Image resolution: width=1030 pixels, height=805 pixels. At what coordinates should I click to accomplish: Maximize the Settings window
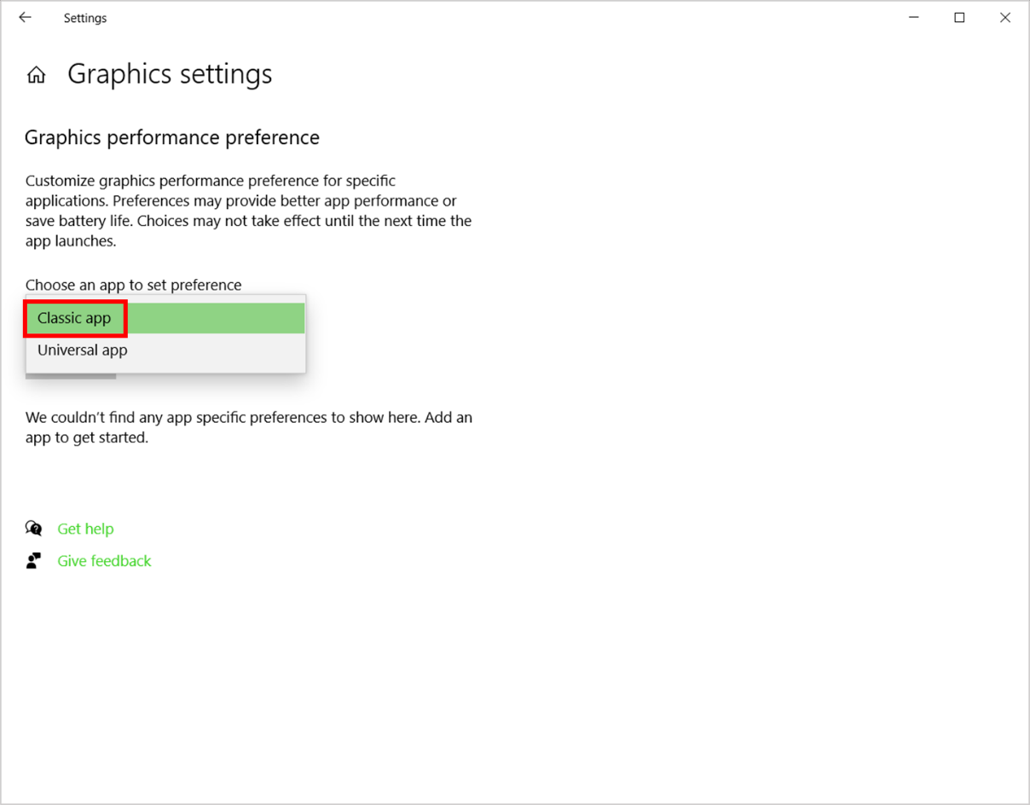coord(959,18)
